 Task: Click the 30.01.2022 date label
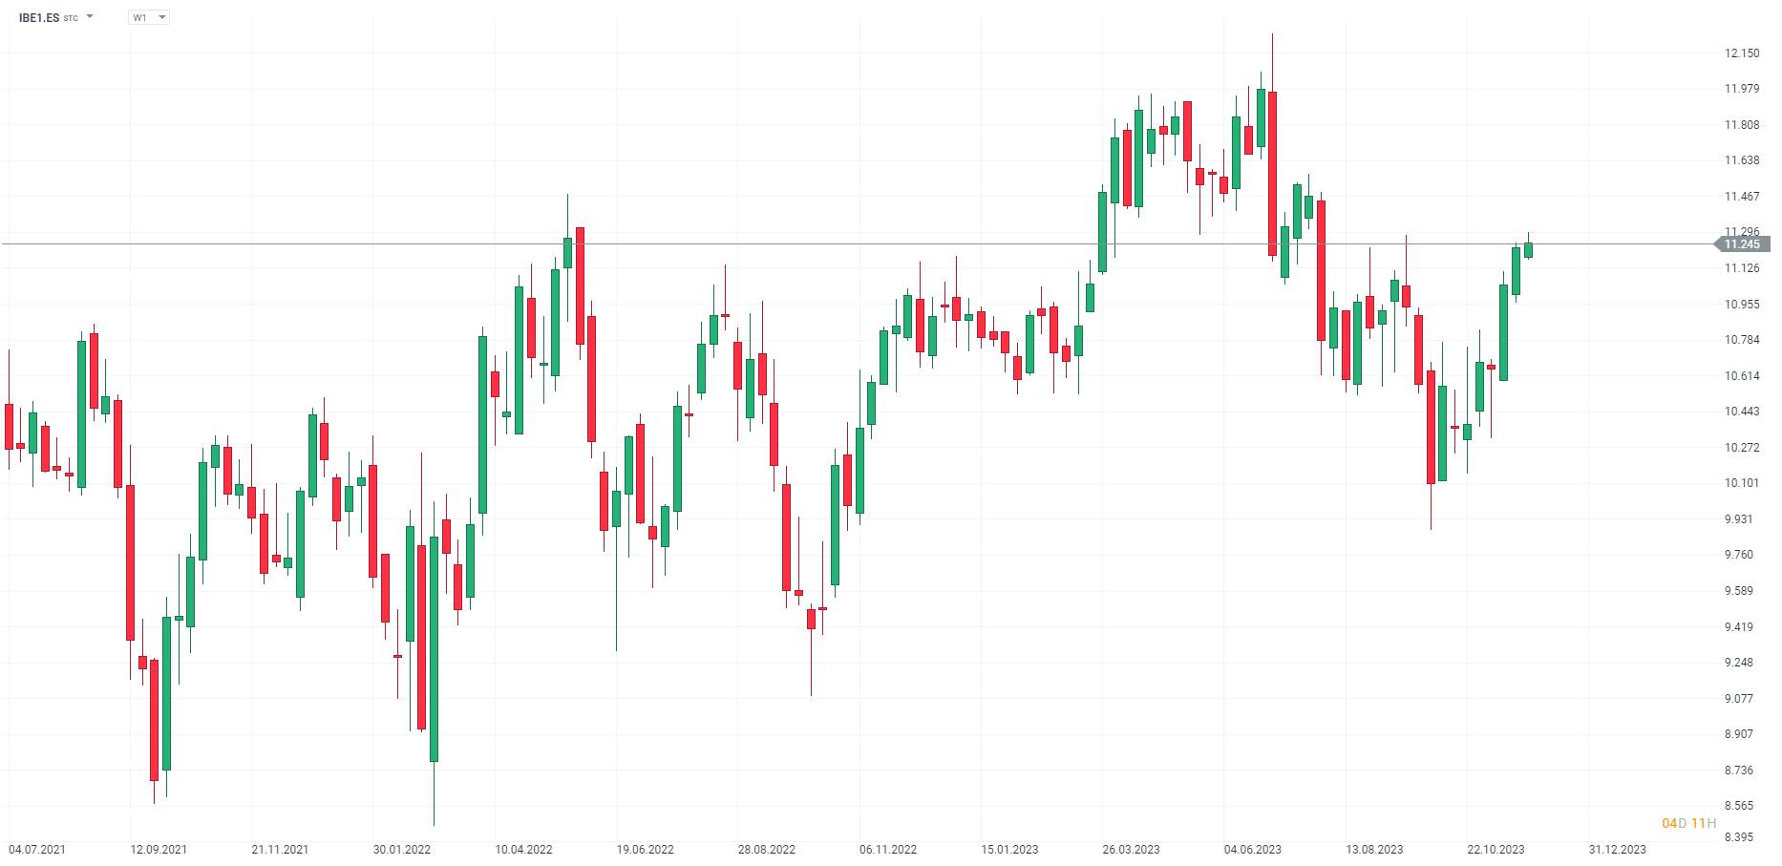tap(402, 849)
